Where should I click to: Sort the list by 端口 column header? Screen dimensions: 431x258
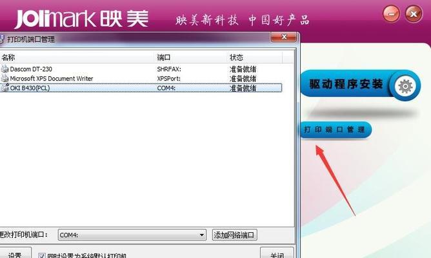click(x=192, y=57)
